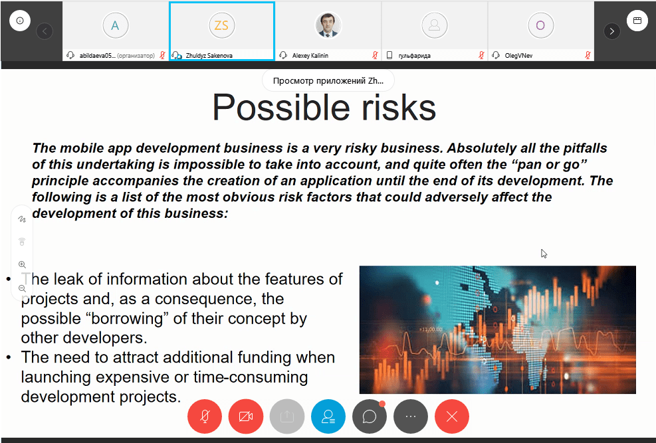Viewport: 656px width, 443px height.
Task: Open more options ellipsis button
Action: [x=411, y=416]
